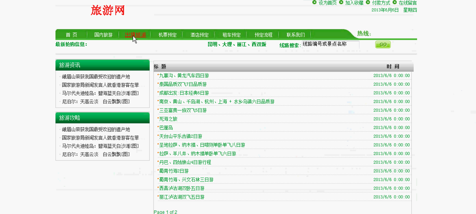The width and height of the screenshot is (476, 214).
Task: Click the 标题 column header
Action: (x=160, y=66)
